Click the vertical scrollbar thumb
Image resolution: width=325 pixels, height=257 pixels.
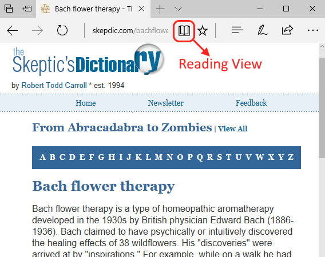(x=322, y=107)
